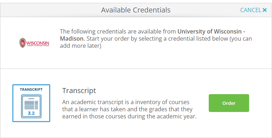Click the X icon beside CANCEL

[264, 10]
